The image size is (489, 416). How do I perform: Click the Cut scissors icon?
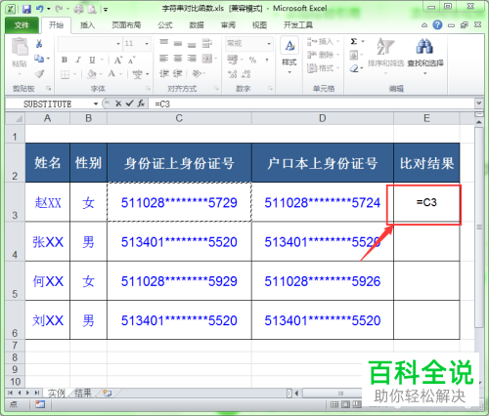[39, 43]
